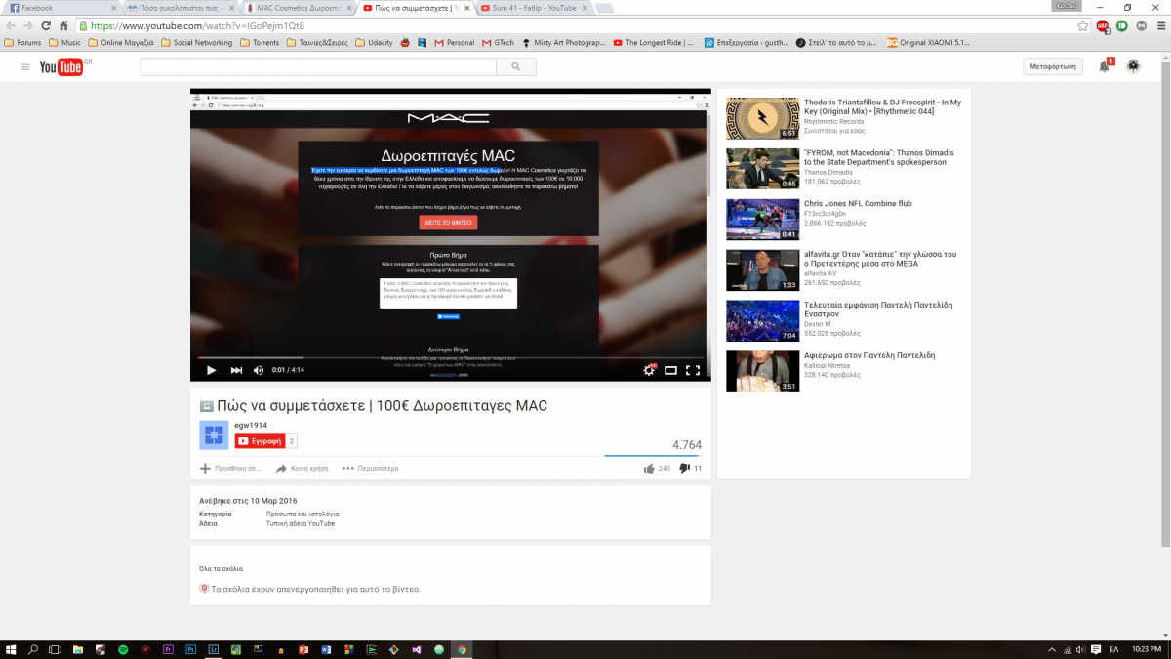This screenshot has height=659, width=1171.
Task: Add video to playlist (Προσθήκη σε)
Action: [x=231, y=469]
